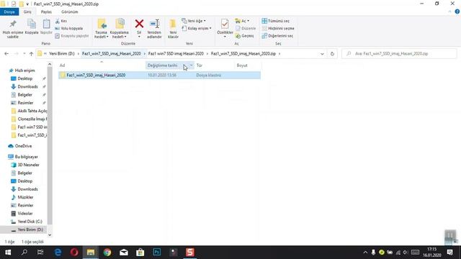Viewport: 461px width, 259px height.
Task: Refresh the folder view
Action: point(332,54)
